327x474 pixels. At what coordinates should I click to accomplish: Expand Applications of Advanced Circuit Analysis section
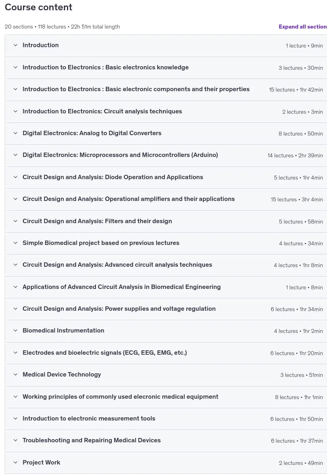click(166, 287)
